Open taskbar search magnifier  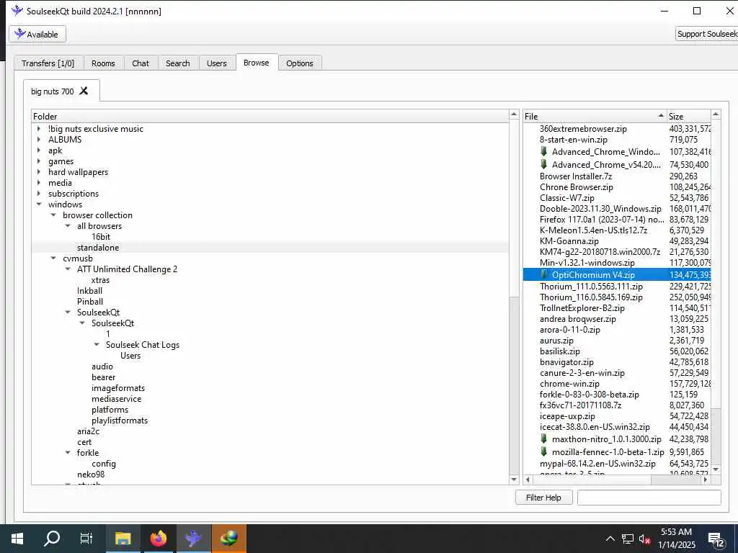point(52,539)
